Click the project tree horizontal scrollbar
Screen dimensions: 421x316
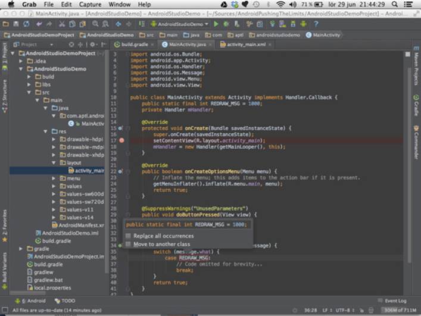point(27,293)
